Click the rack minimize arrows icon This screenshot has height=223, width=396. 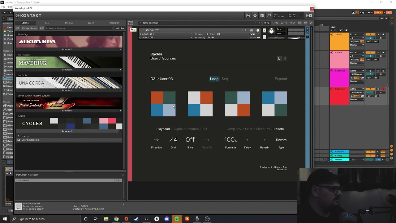pos(311,23)
